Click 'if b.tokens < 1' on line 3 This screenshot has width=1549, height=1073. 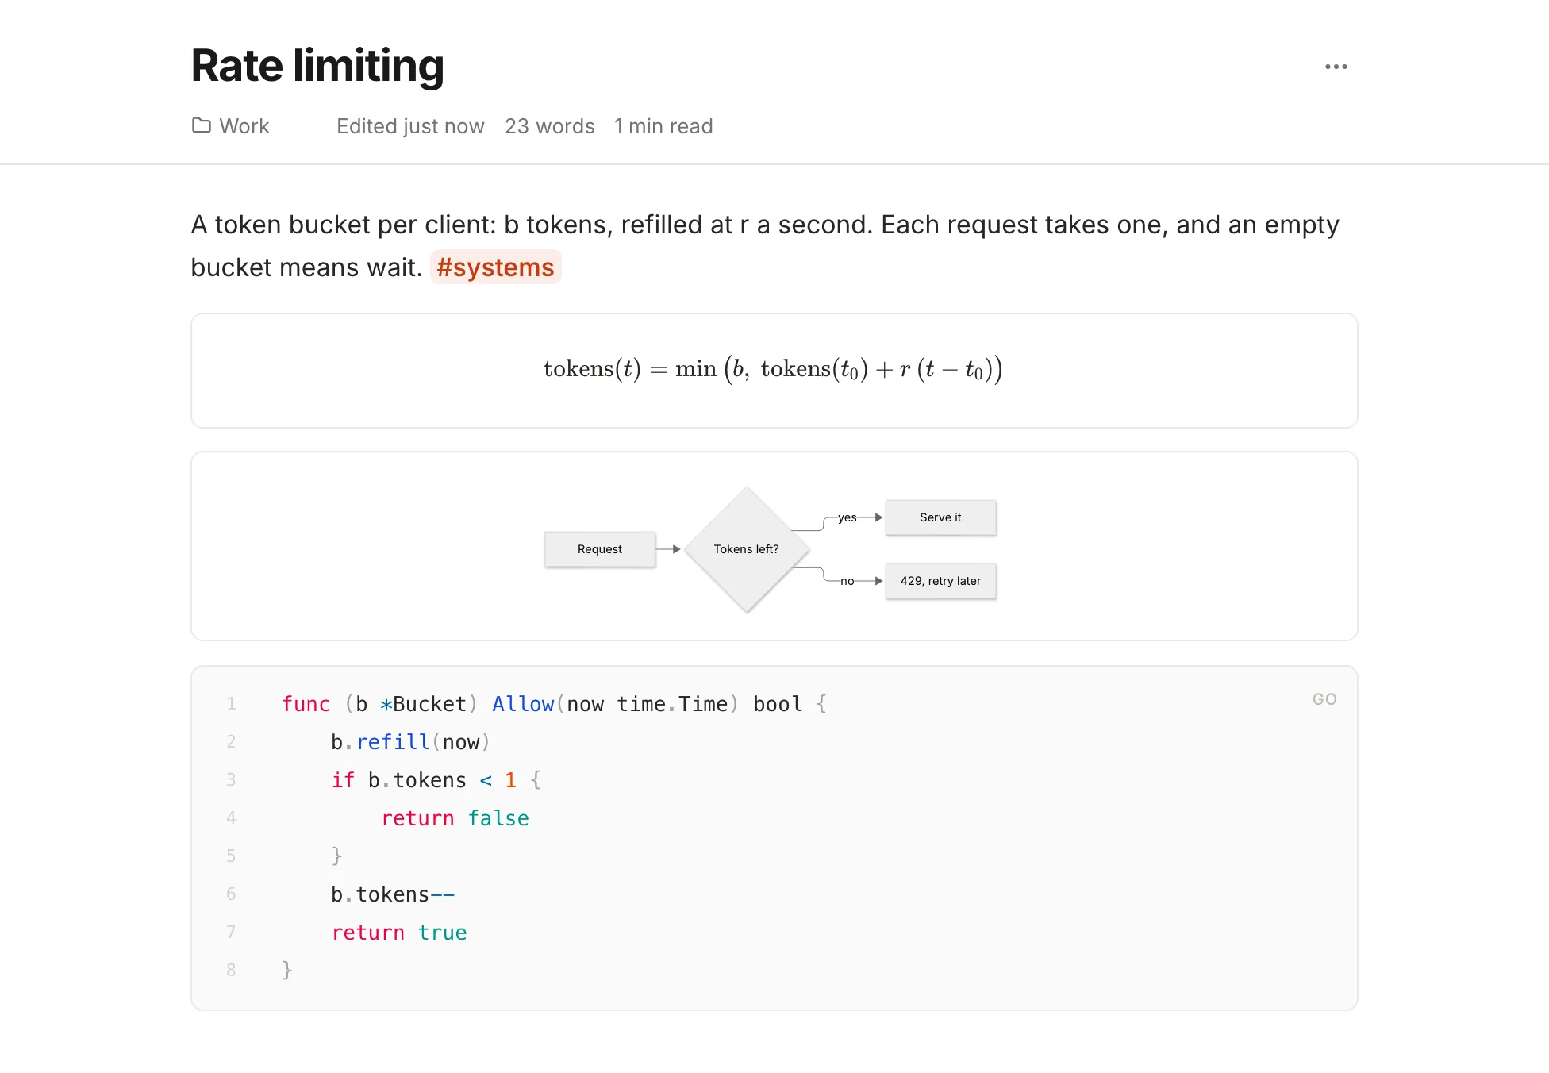[424, 780]
